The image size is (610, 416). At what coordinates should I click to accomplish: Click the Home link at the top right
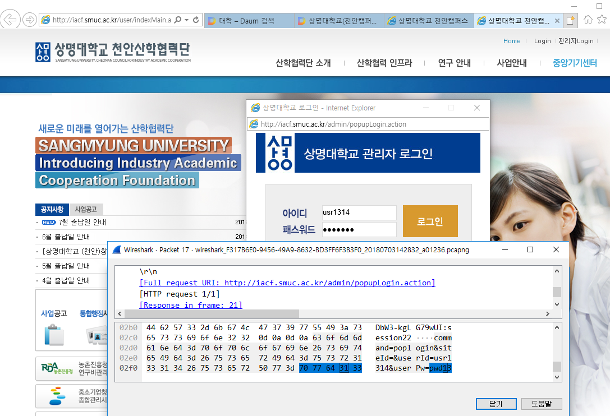(512, 41)
